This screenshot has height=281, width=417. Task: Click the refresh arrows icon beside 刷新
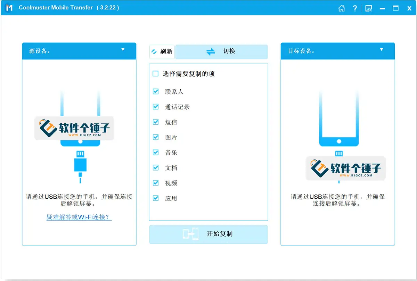click(154, 51)
